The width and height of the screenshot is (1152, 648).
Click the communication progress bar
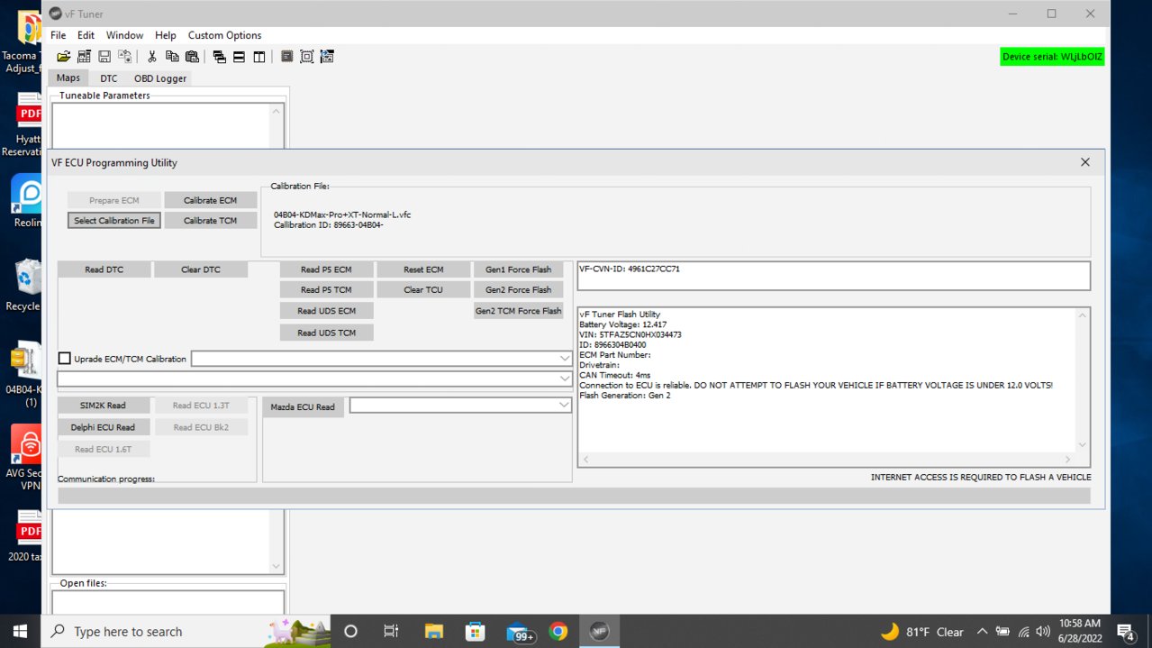coord(574,496)
